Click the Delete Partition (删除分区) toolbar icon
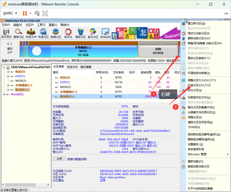The image size is (231, 192). click(x=81, y=33)
